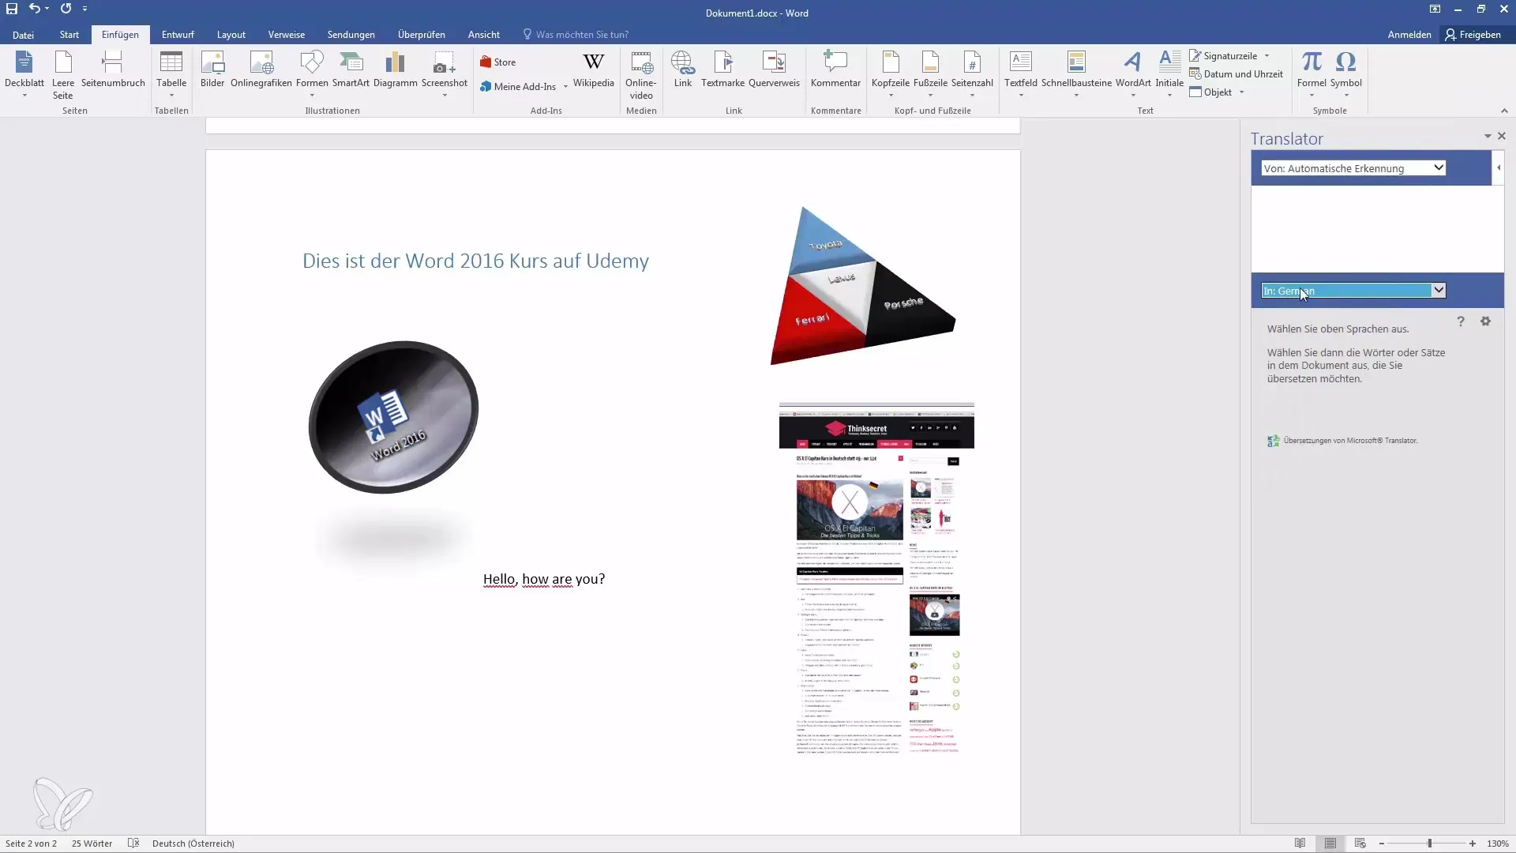Open the Symbol picker
1516x853 pixels.
1345,74
